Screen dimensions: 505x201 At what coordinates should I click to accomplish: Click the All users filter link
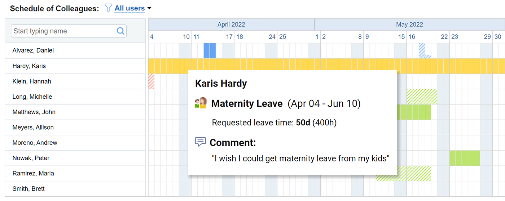coord(129,8)
